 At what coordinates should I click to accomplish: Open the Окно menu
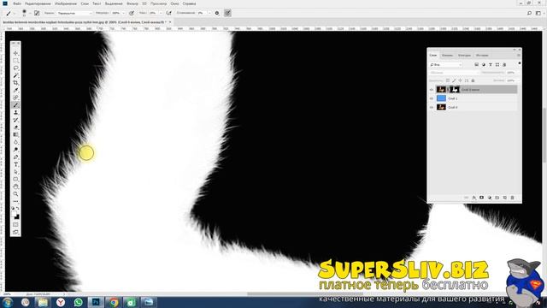tap(174, 3)
